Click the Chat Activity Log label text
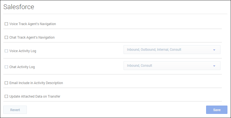Viewport: 231px width, 118px height. click(22, 67)
